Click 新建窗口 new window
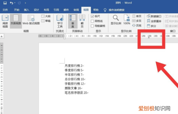Viewport: 178px width, 114px height. click(x=154, y=16)
